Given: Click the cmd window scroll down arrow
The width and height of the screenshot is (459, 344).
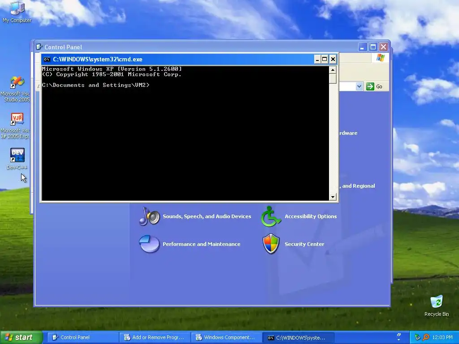Looking at the screenshot, I should click(333, 197).
